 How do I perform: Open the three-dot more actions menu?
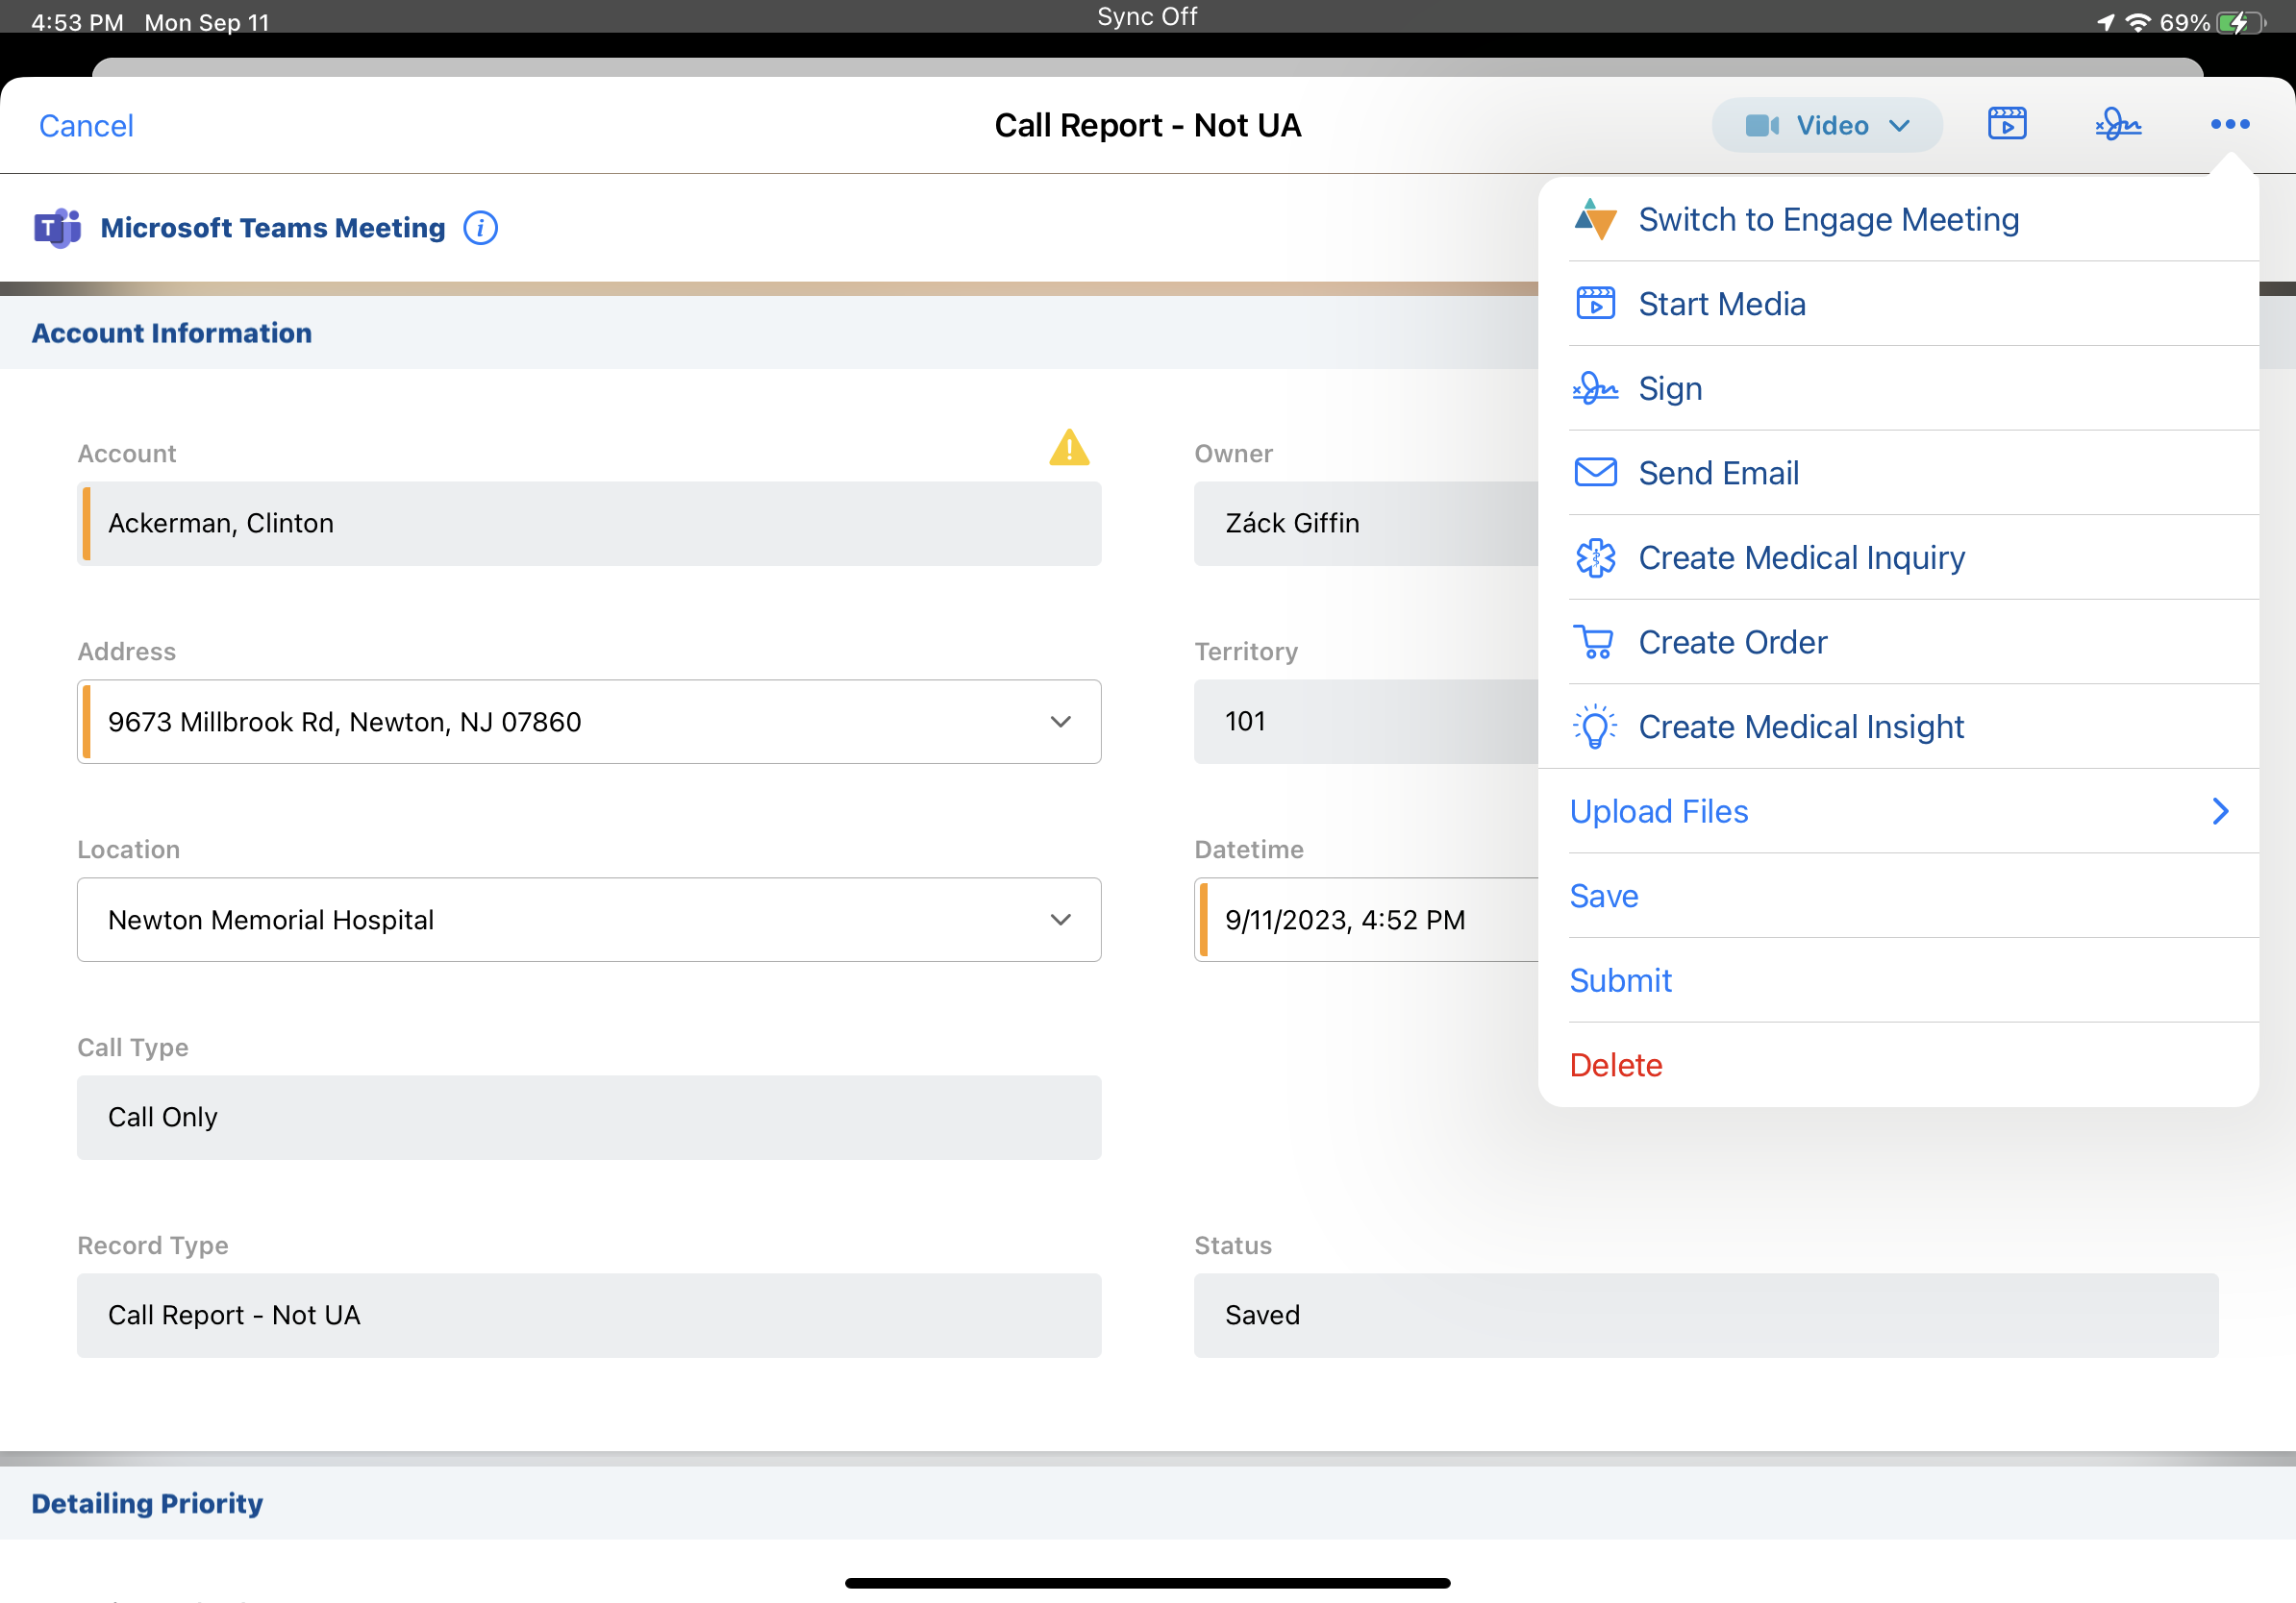pyautogui.click(x=2229, y=124)
